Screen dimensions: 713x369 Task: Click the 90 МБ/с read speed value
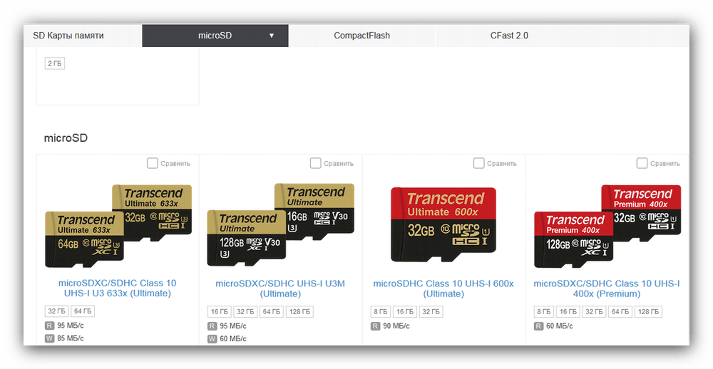396,326
